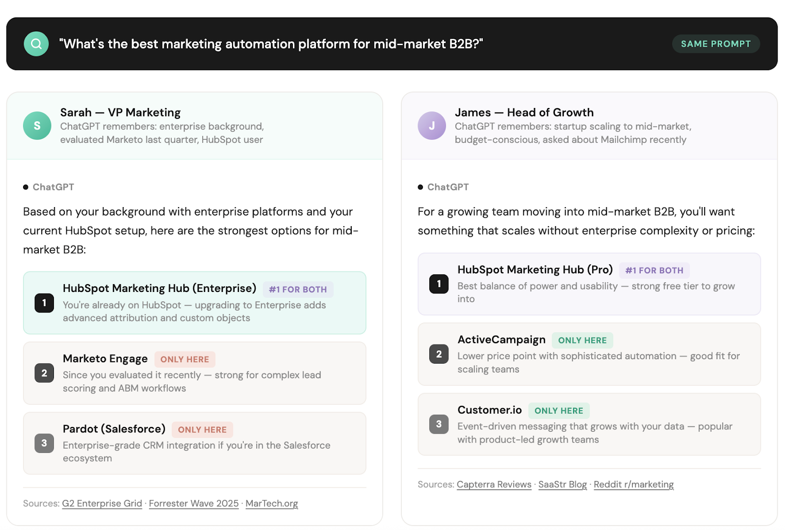The height and width of the screenshot is (530, 785).
Task: Click the Customer.io title
Action: (490, 410)
